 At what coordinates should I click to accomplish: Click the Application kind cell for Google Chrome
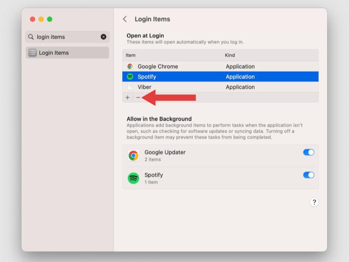(240, 67)
